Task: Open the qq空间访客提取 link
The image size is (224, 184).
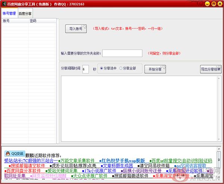Action: 191,166
